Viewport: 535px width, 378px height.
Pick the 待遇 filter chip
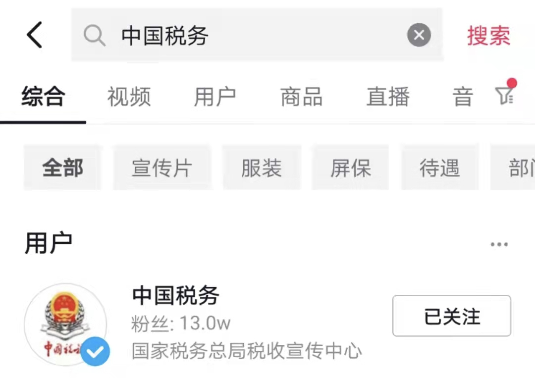(440, 167)
